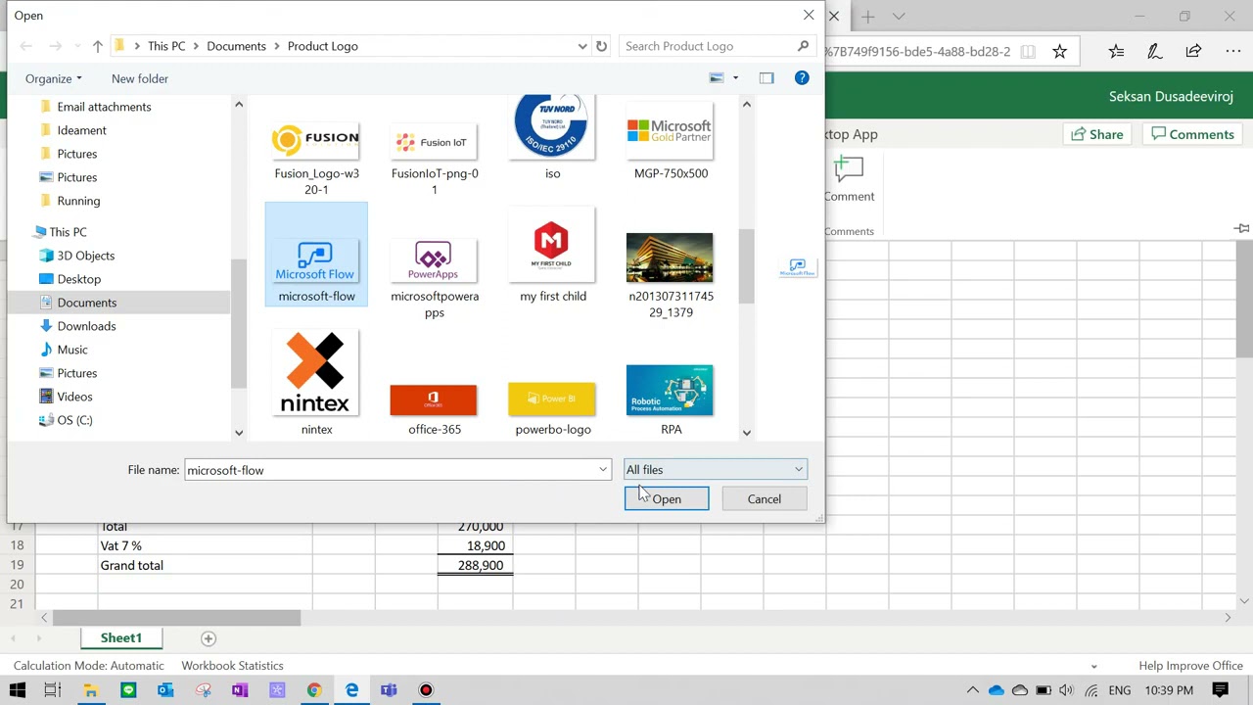Click This PC in address breadcrumb
This screenshot has height=705, width=1253.
(166, 46)
